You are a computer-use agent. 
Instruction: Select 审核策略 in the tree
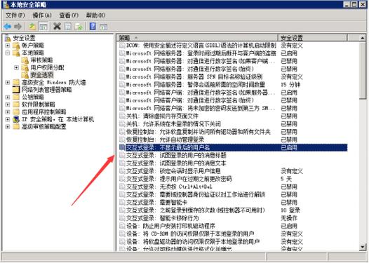(41, 60)
